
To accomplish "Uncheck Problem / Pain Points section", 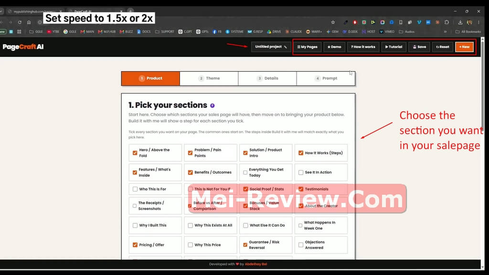I will tap(190, 153).
